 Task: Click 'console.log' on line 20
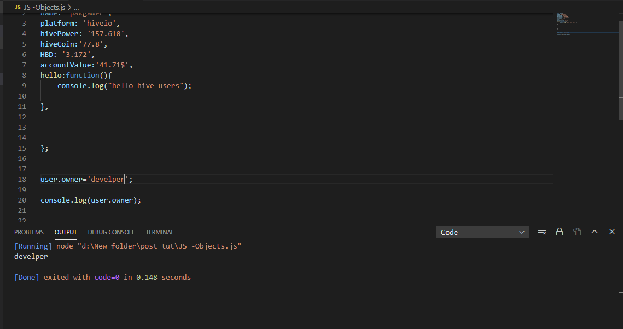(63, 200)
